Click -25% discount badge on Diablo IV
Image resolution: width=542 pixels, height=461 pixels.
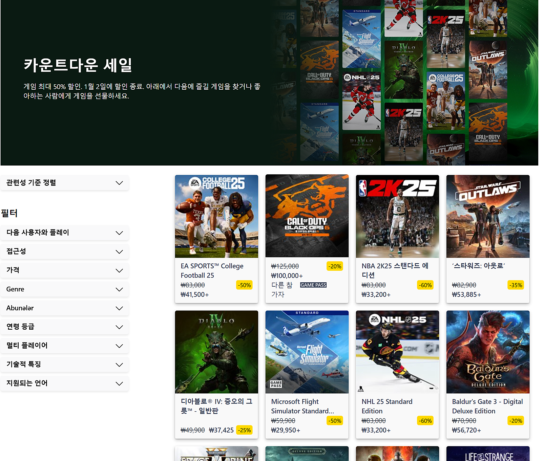(244, 430)
